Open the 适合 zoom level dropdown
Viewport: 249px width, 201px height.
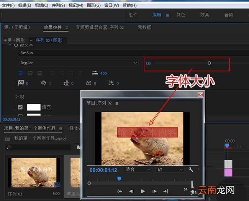pos(138,170)
